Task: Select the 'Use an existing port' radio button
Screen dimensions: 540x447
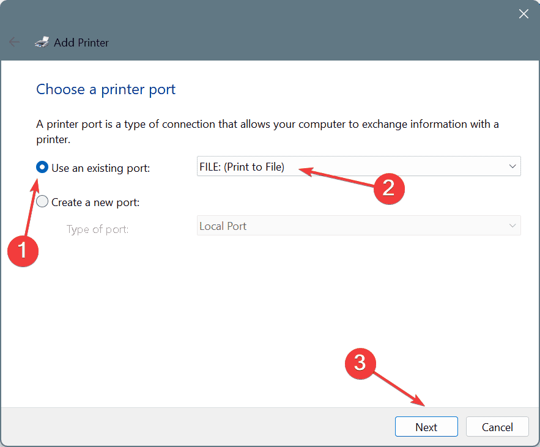Action: click(42, 168)
